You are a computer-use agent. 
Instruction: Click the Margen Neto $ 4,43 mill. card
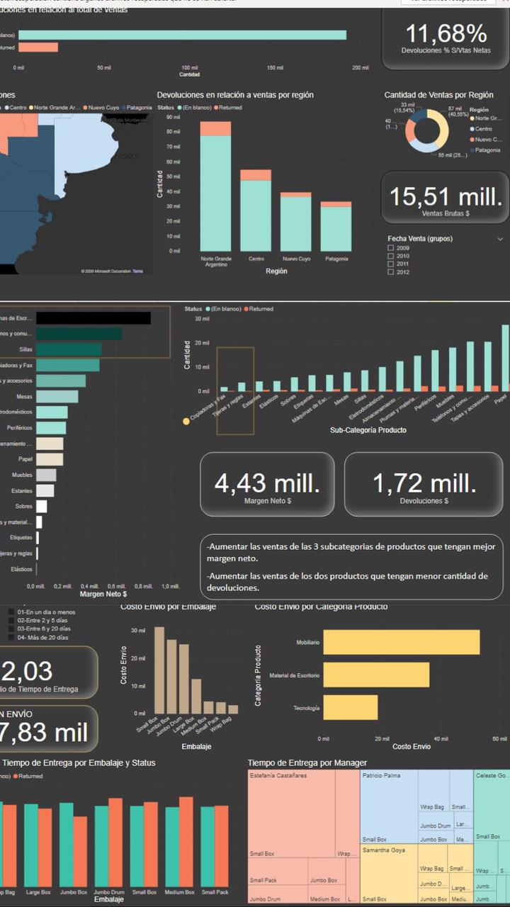click(x=267, y=485)
